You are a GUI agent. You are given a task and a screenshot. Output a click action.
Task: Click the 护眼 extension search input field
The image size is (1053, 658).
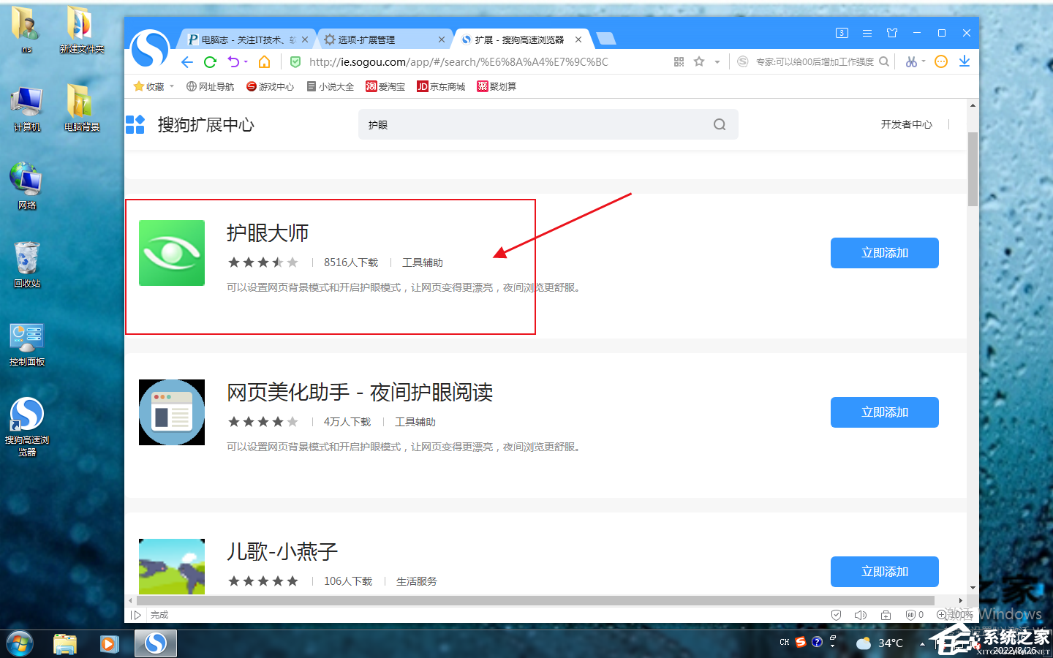point(534,125)
